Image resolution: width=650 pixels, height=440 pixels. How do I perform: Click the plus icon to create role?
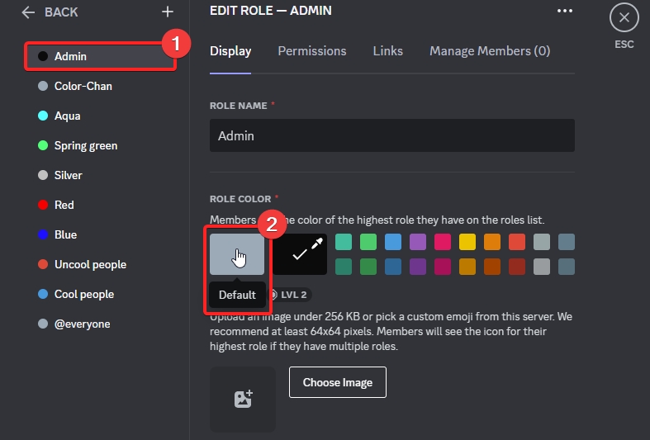168,12
